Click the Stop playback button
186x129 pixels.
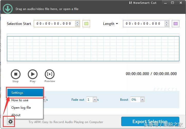[x=16, y=74]
